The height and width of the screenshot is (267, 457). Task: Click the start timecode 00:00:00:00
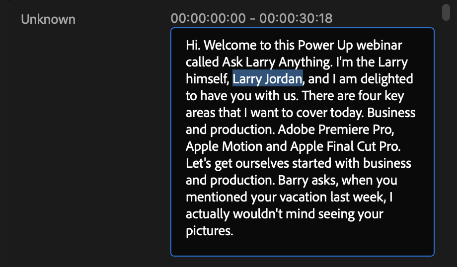[x=208, y=19]
